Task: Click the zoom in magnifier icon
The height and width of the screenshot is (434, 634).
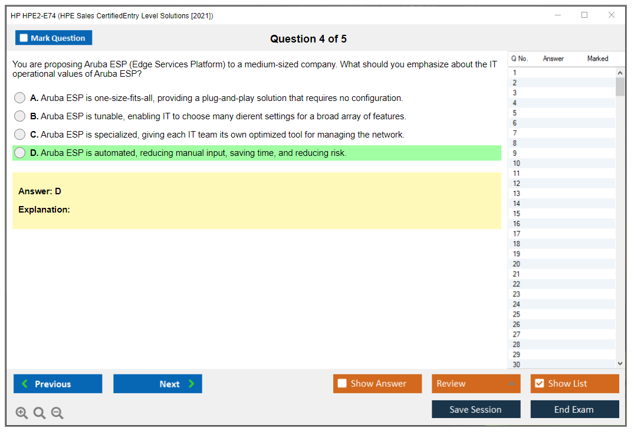Action: (22, 413)
